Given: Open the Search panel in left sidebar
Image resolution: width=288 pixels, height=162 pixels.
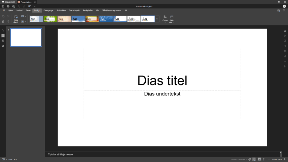Looking at the screenshot, I should point(3,31).
